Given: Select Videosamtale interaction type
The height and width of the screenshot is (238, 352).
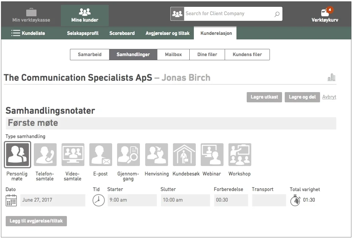Looking at the screenshot, I should coord(73,155).
